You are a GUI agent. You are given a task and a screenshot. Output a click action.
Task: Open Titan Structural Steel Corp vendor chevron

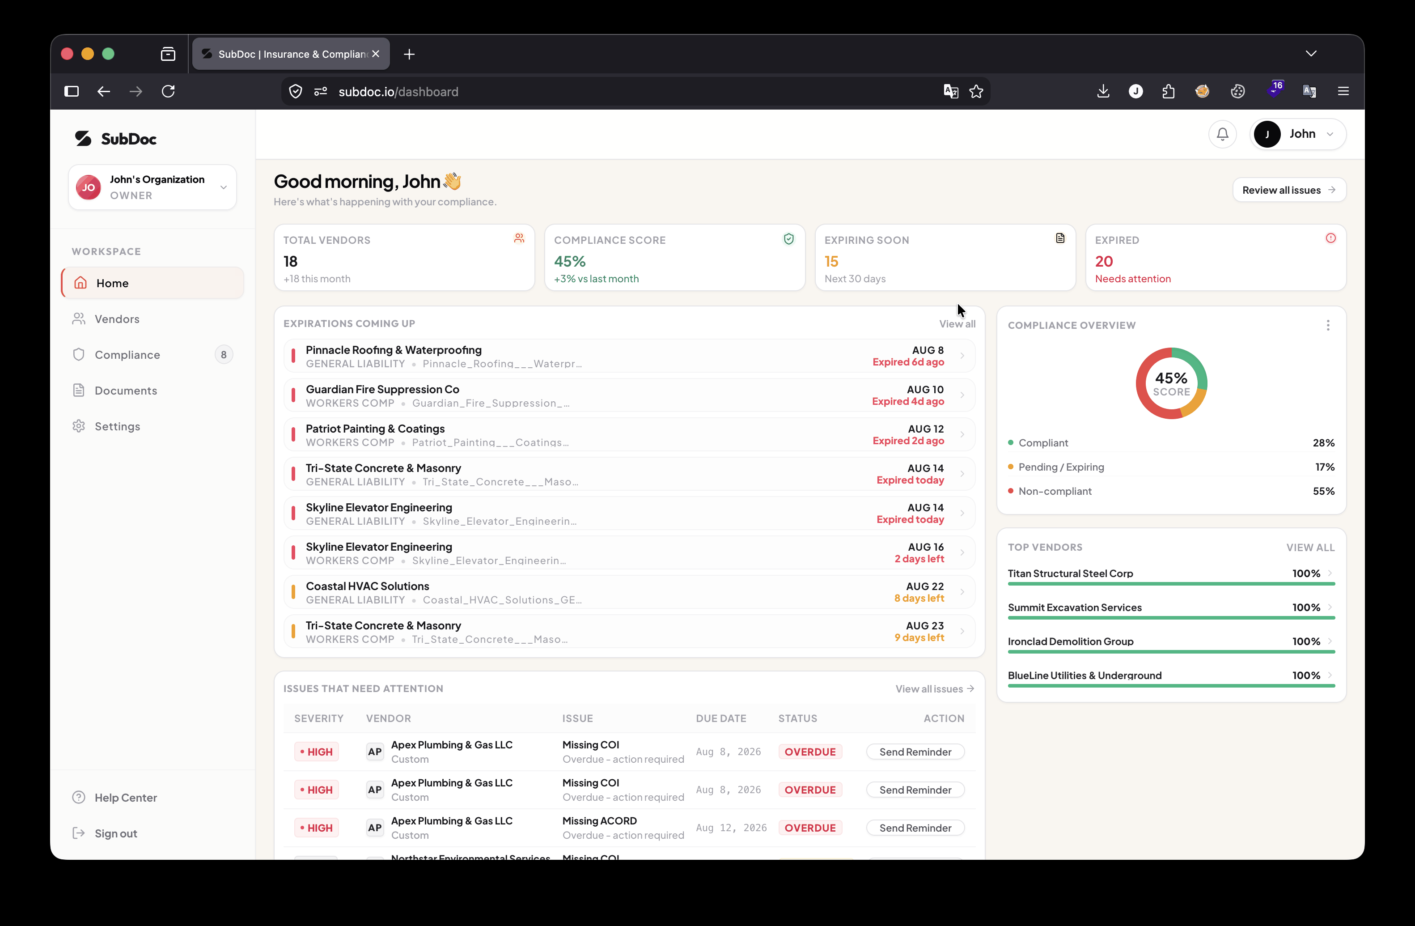1330,573
